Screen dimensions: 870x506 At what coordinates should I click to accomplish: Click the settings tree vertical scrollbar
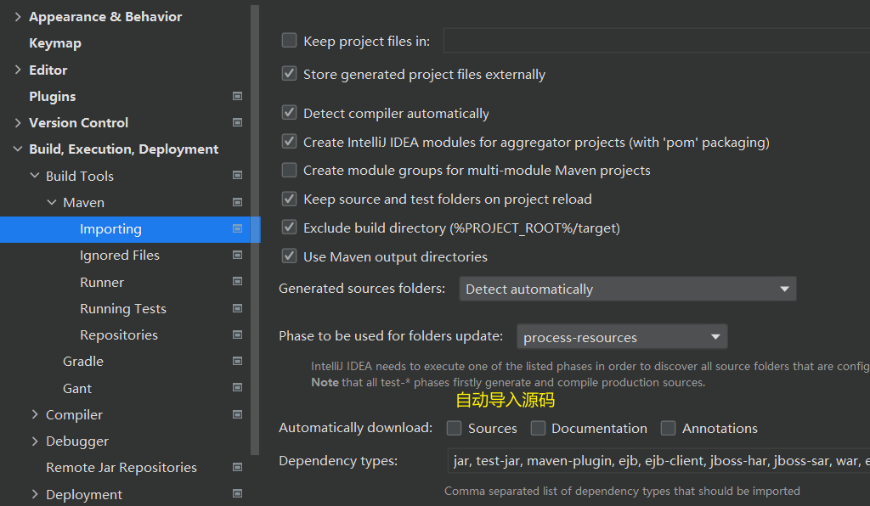[255, 229]
